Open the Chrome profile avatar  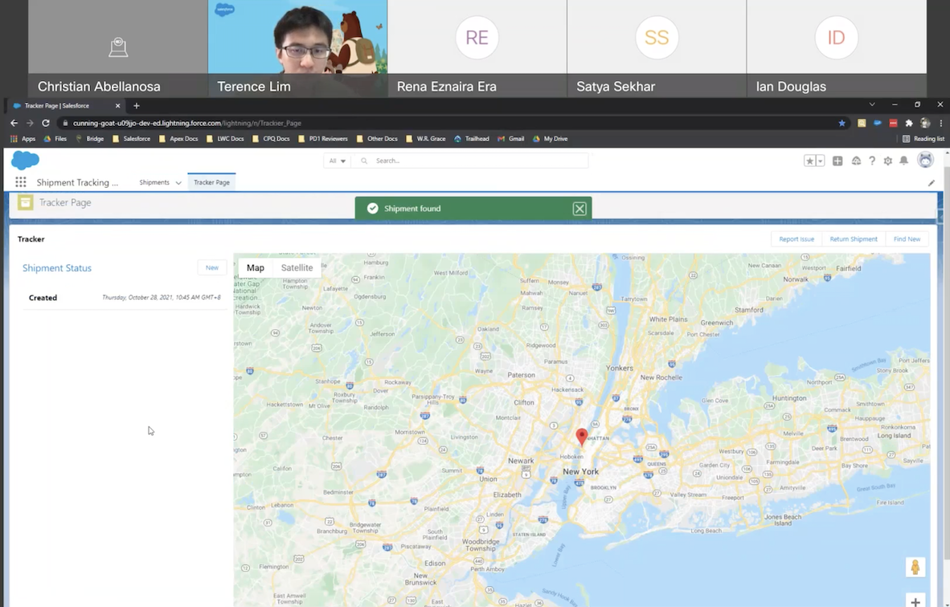point(924,123)
